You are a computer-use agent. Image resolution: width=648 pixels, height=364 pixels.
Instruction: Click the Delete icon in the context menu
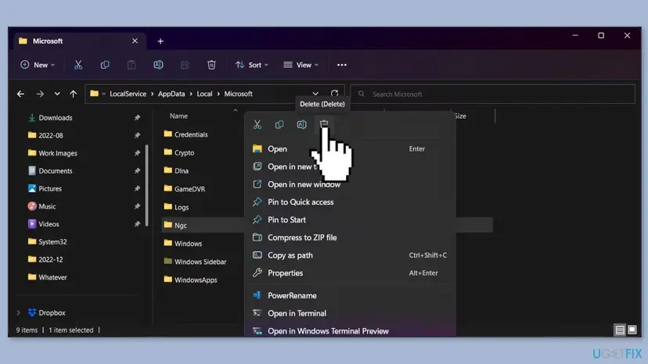(x=324, y=124)
